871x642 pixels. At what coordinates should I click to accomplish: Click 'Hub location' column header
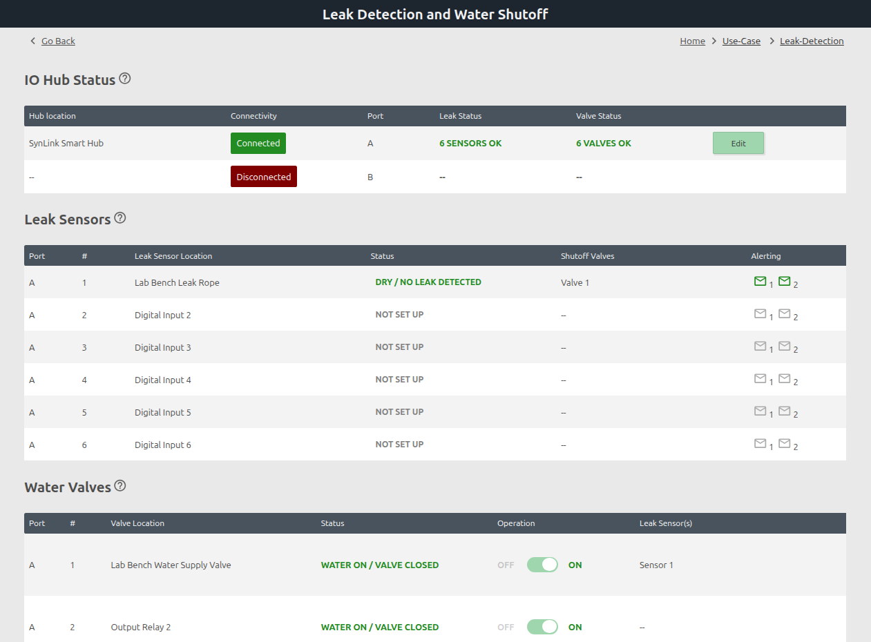52,116
